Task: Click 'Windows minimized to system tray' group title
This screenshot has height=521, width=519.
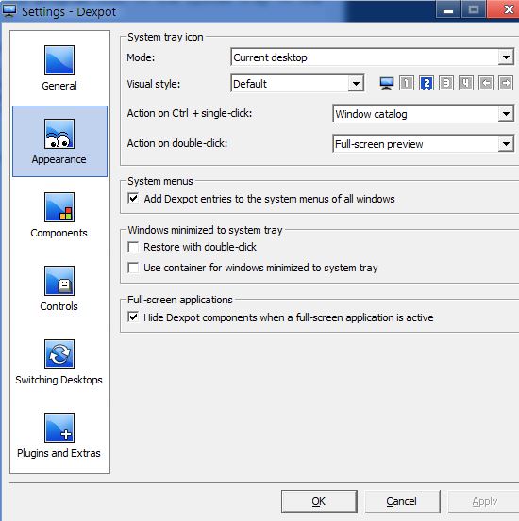Action: pos(205,230)
